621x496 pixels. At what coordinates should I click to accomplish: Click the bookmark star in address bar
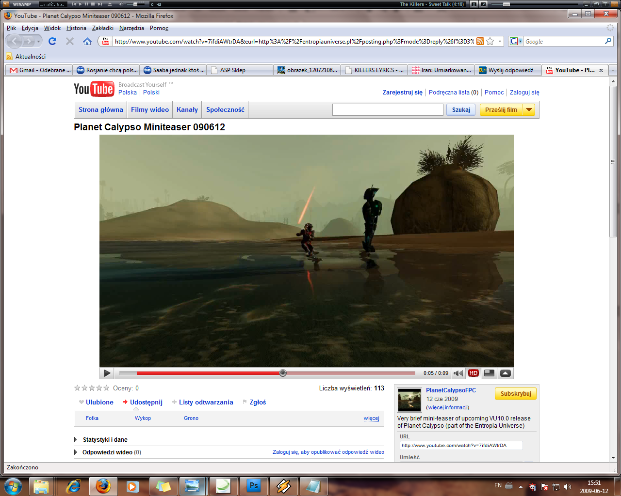490,41
